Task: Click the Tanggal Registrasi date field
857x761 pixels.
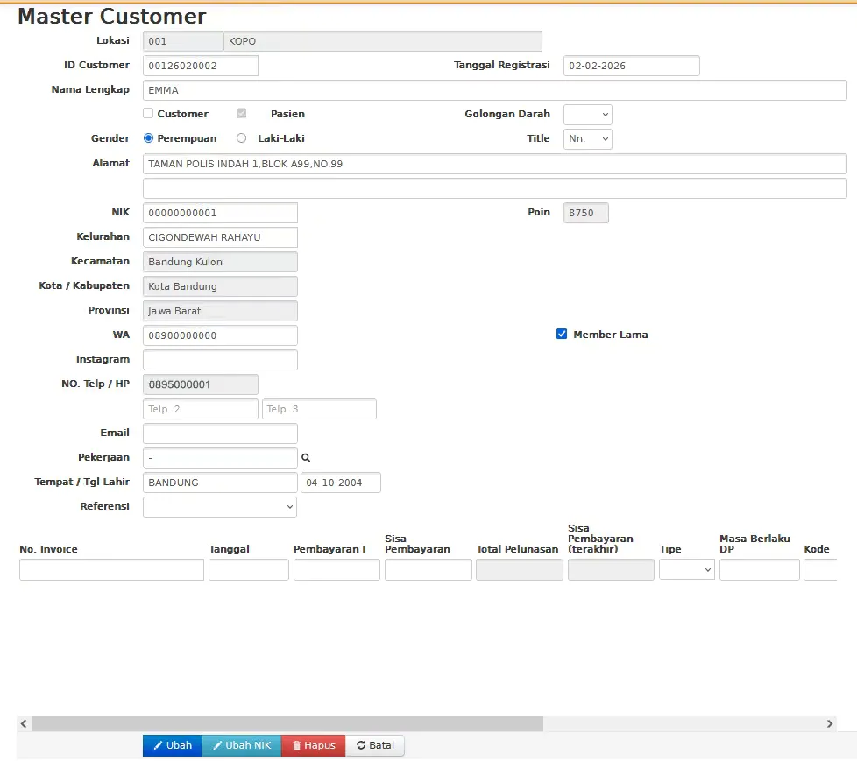Action: 631,66
